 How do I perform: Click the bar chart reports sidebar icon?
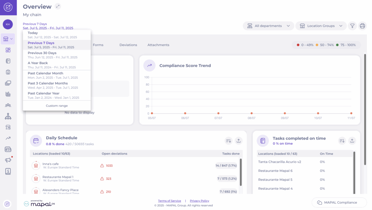[x=8, y=94]
